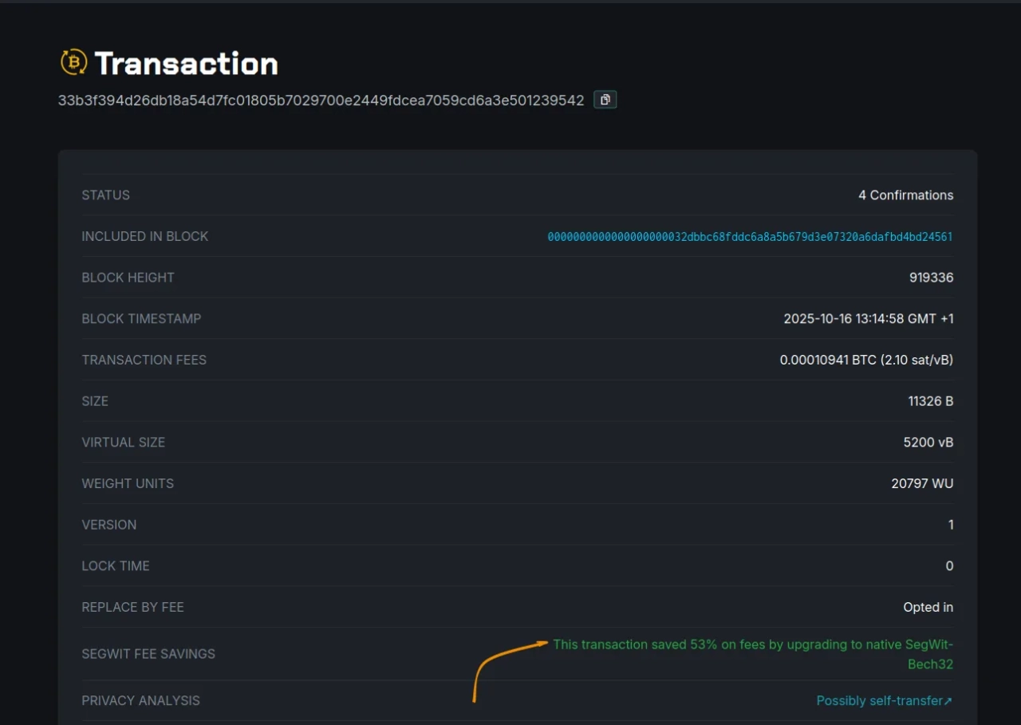This screenshot has height=725, width=1021.
Task: Click the orange curved arrow annotation
Action: point(503,670)
